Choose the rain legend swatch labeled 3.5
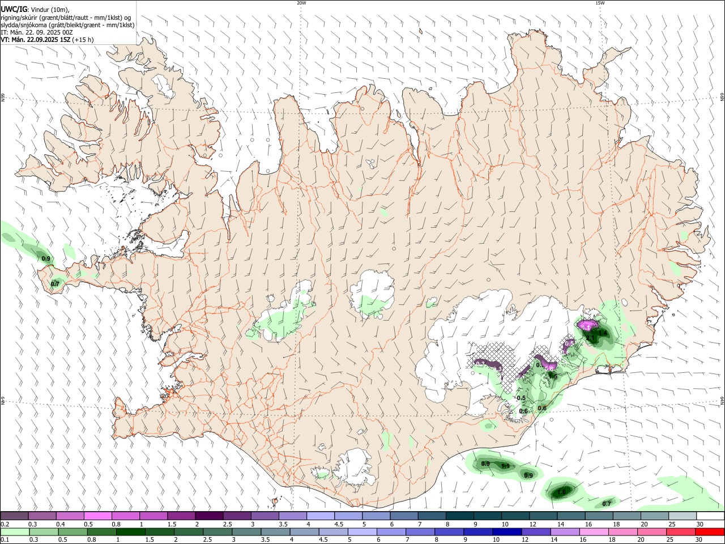The width and height of the screenshot is (725, 544). click(x=276, y=532)
